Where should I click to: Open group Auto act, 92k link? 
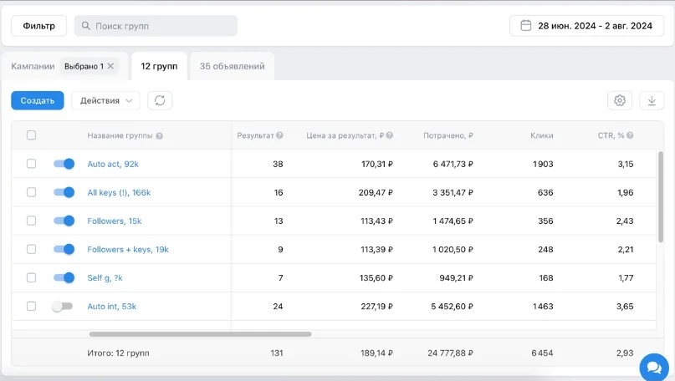point(113,164)
